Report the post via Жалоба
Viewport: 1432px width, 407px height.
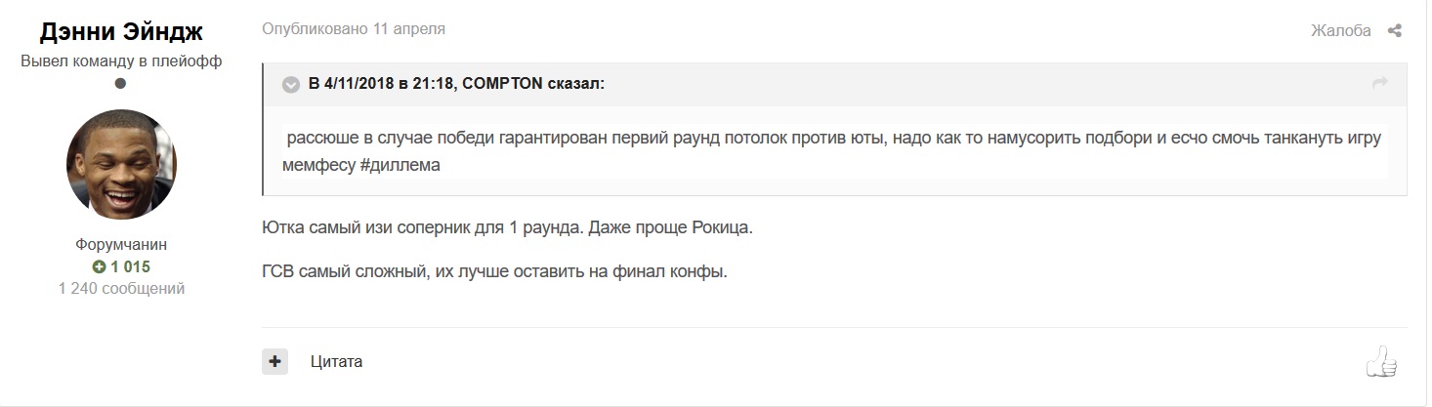1341,31
